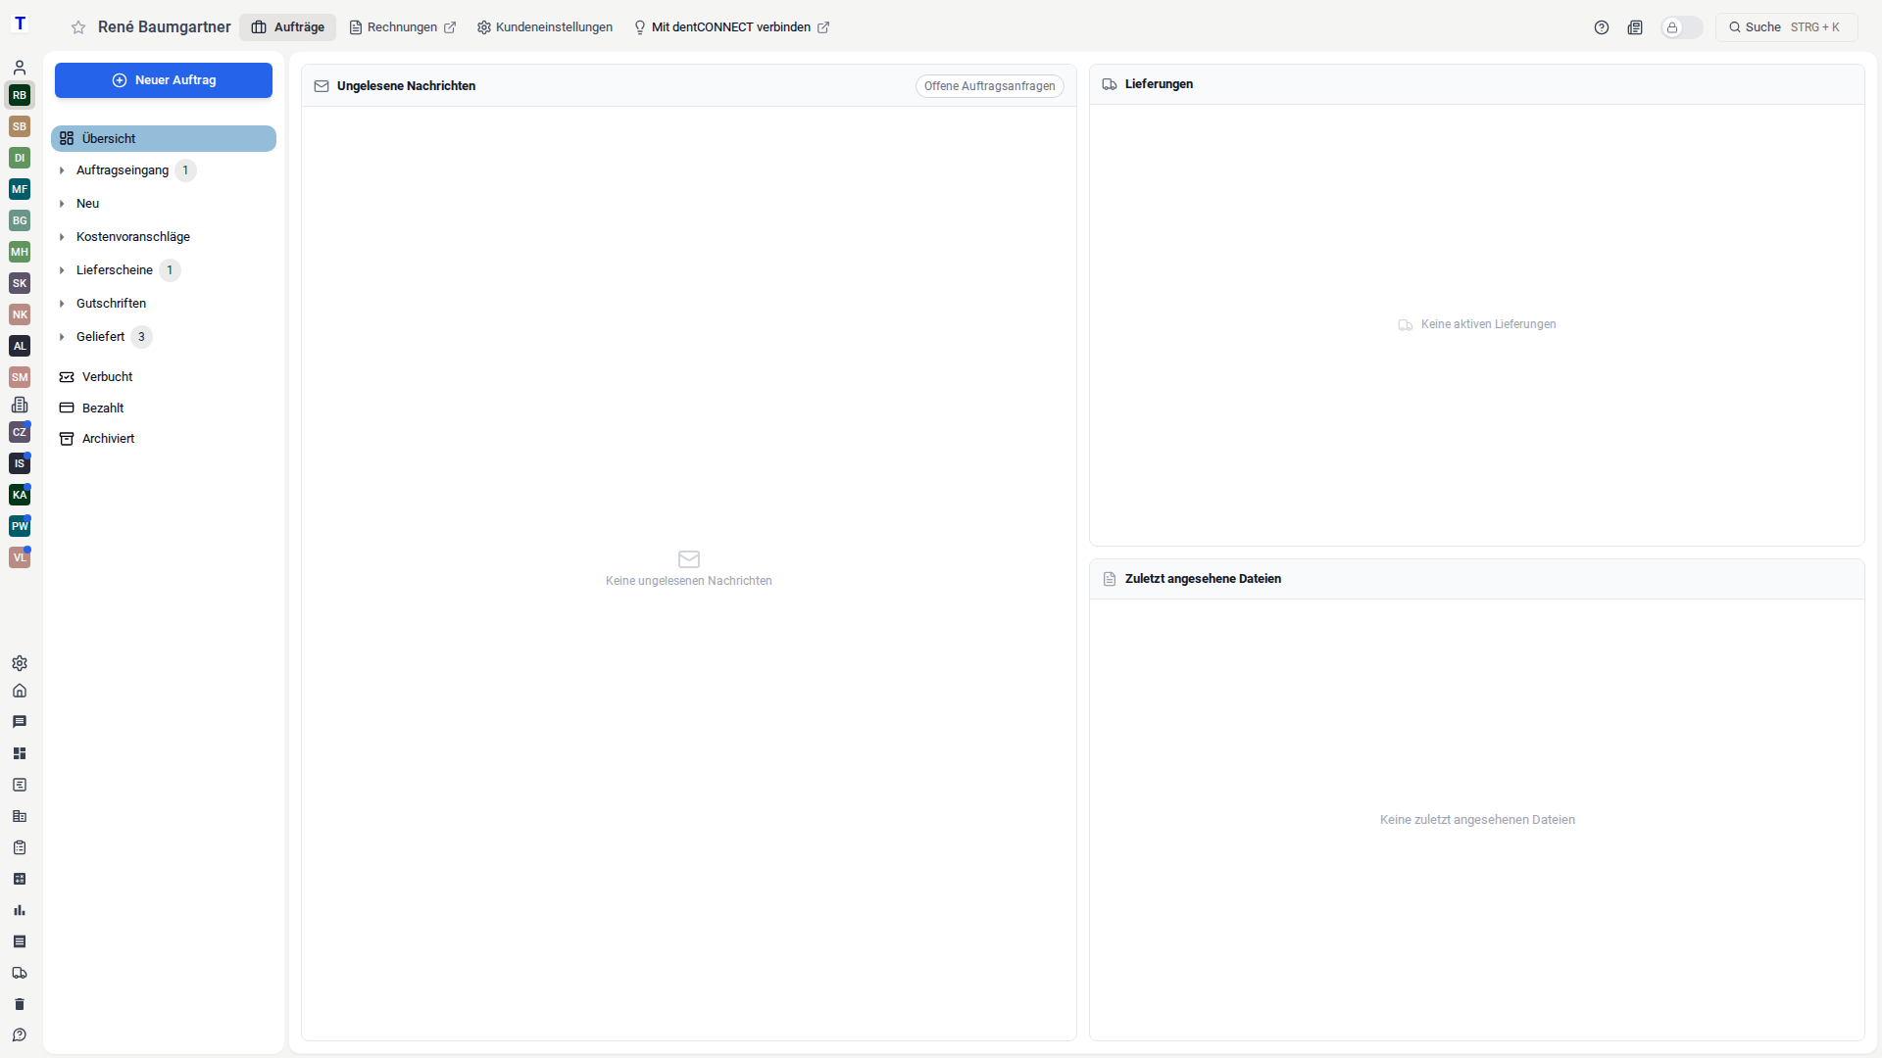This screenshot has height=1058, width=1882.
Task: Select the AL customer avatar
Action: 20,346
